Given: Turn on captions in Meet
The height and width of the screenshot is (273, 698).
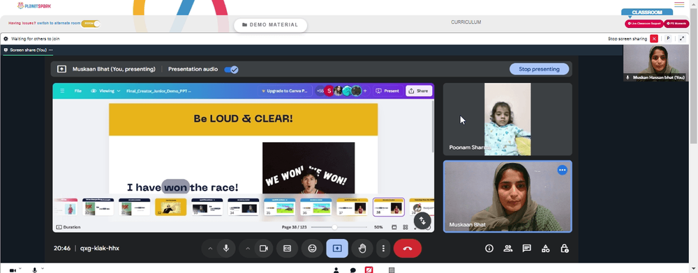Looking at the screenshot, I should (287, 248).
